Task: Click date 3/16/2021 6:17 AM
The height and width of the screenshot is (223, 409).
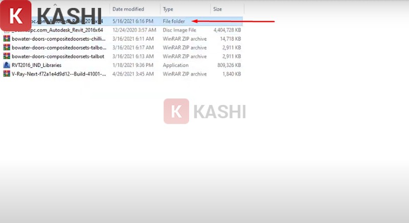Action: click(133, 47)
